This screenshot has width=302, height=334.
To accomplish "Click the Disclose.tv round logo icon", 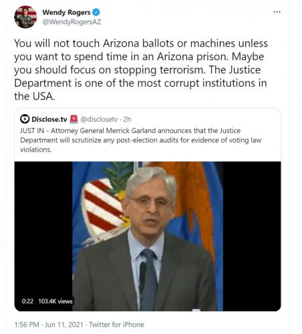I will point(25,119).
